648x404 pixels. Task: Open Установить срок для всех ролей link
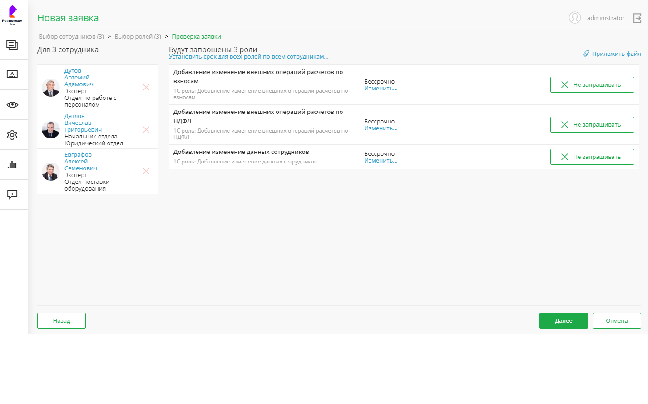tap(248, 57)
